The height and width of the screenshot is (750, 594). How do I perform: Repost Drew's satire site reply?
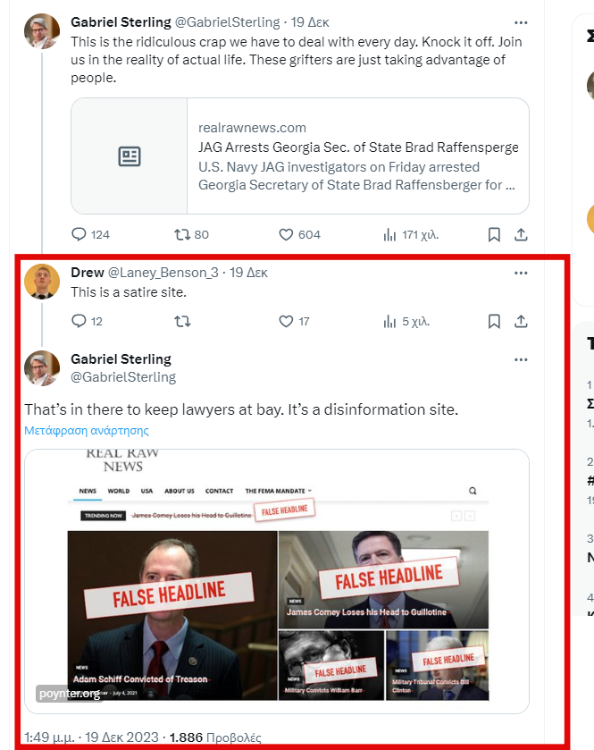tap(182, 321)
